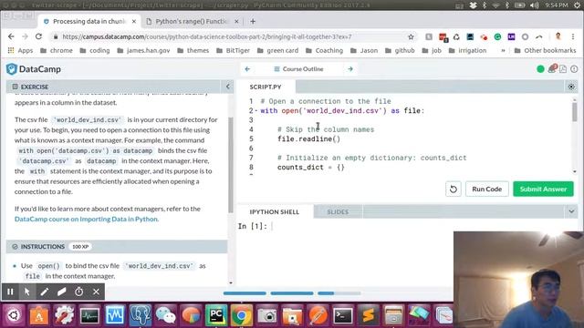Click the Submit Answer button
This screenshot has width=584, height=328.
544,189
